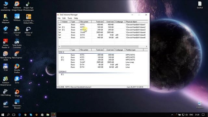Select the (C:) HPFS/NTFS partition in DISK 0
Viewport: 208px width, 117px height.
(103, 57)
